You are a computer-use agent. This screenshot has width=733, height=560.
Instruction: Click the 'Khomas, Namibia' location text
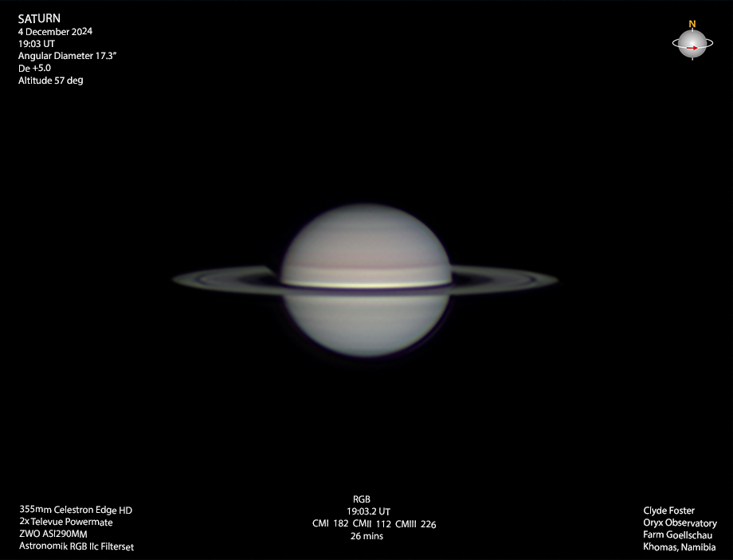tap(680, 547)
